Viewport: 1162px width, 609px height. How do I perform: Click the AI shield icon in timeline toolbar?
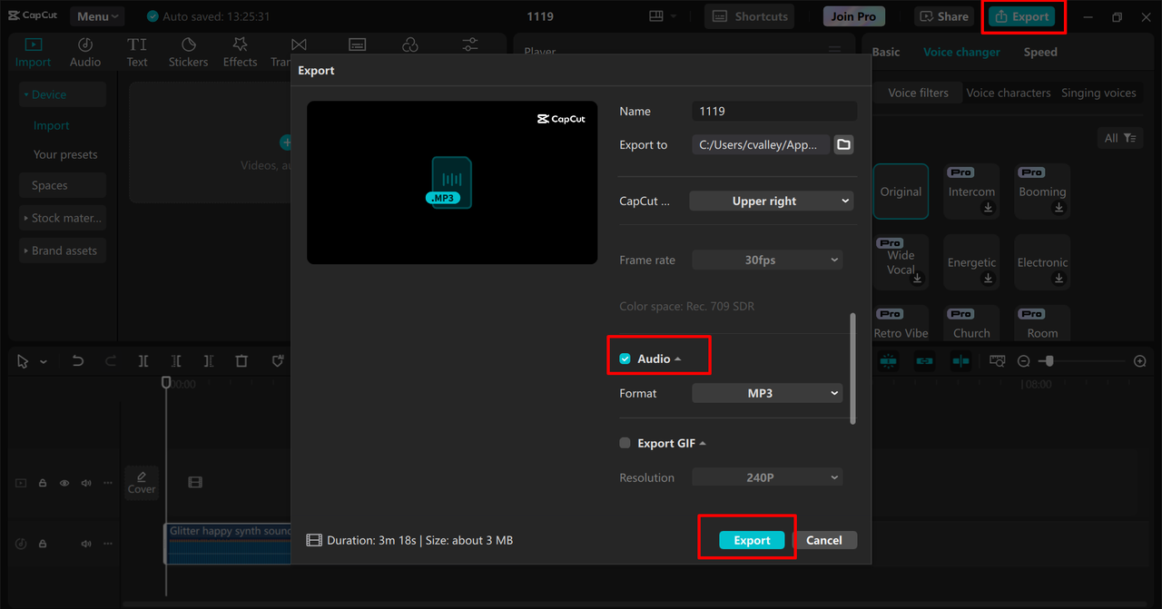pos(278,361)
